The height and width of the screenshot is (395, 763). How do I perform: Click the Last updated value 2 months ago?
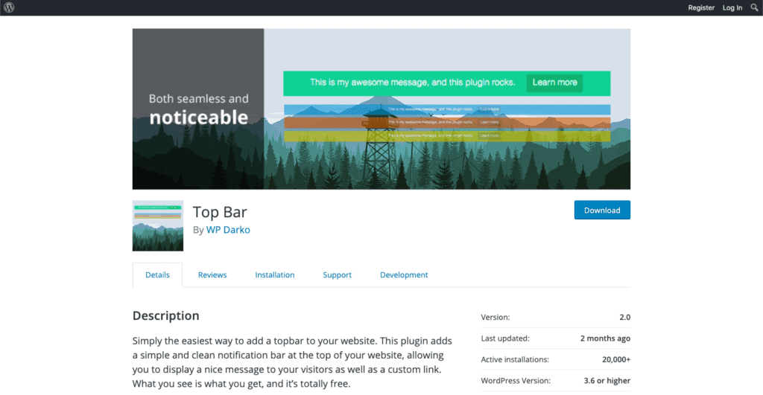[x=605, y=338]
